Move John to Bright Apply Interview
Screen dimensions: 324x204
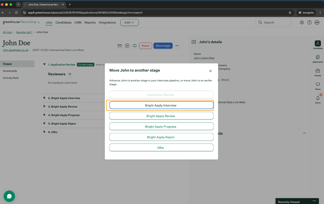pos(161,105)
